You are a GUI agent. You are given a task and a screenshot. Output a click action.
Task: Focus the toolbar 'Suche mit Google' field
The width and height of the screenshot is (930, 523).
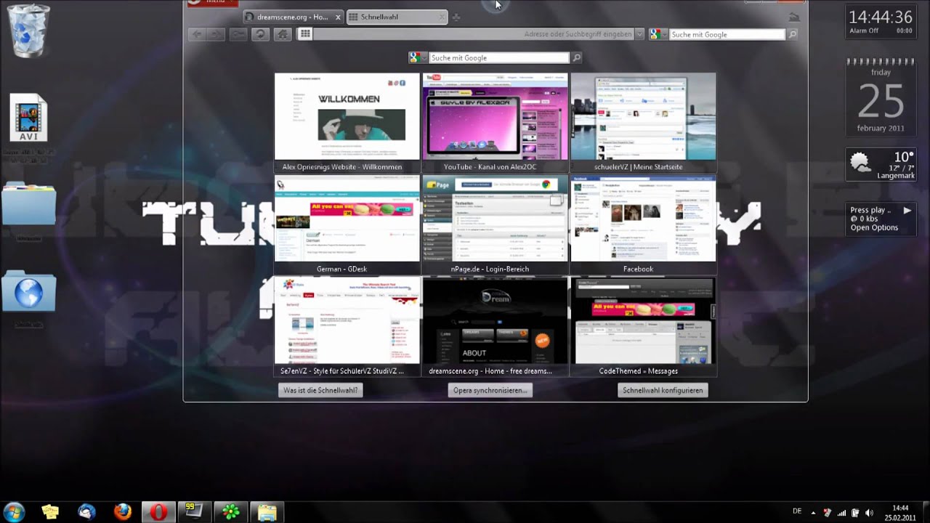point(727,34)
